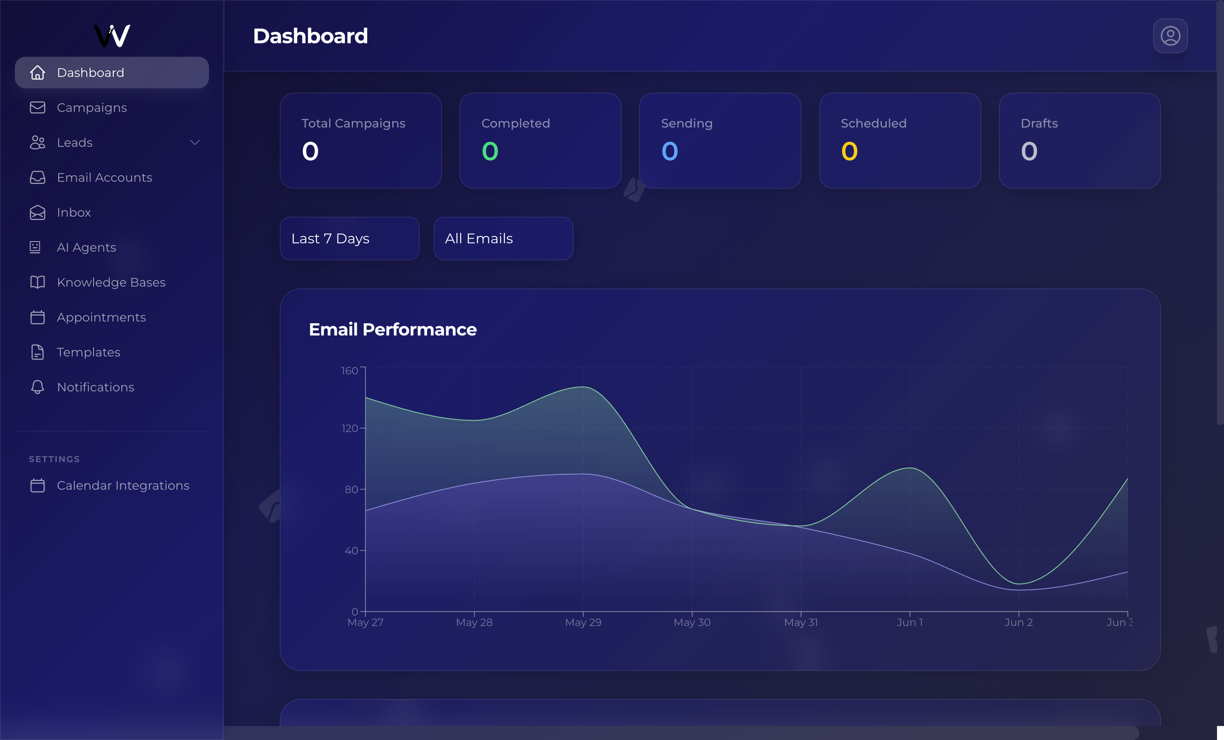Screen dimensions: 1224x740
Task: Open Knowledge Bases section
Action: [x=112, y=282]
